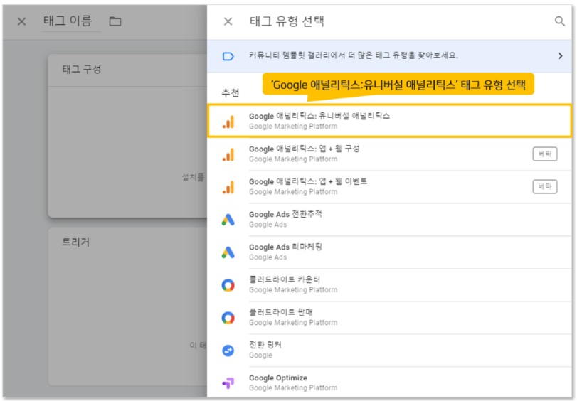Select Google Ads 전환추적 tag type
The width and height of the screenshot is (577, 401).
pyautogui.click(x=389, y=219)
